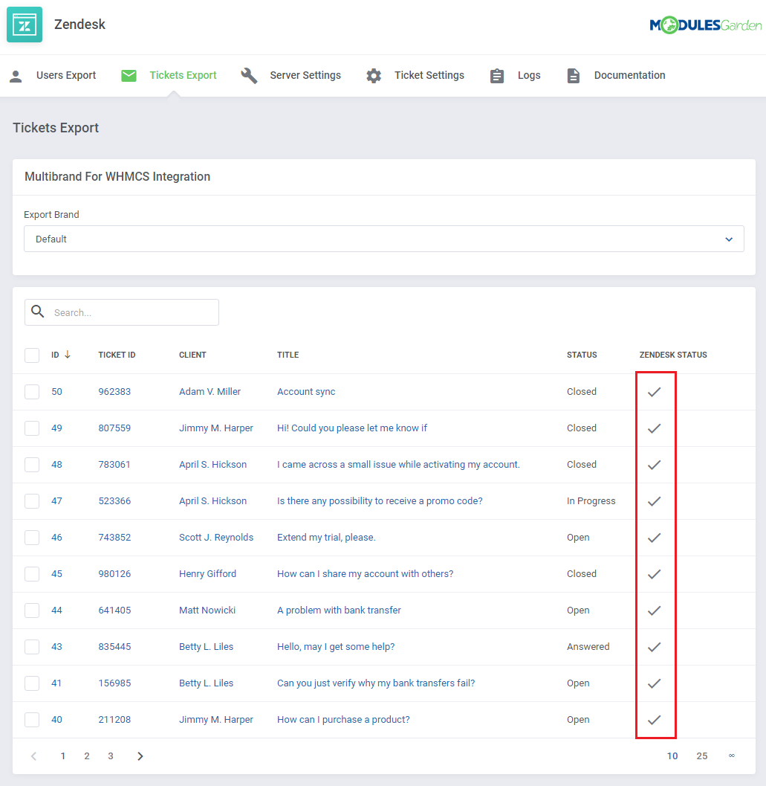
Task: Sort by the CLIENT column header
Action: (192, 355)
